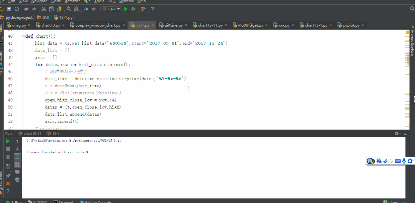Close the xxx.py editor tab
The height and width of the screenshot is (203, 415).
coord(293,25)
